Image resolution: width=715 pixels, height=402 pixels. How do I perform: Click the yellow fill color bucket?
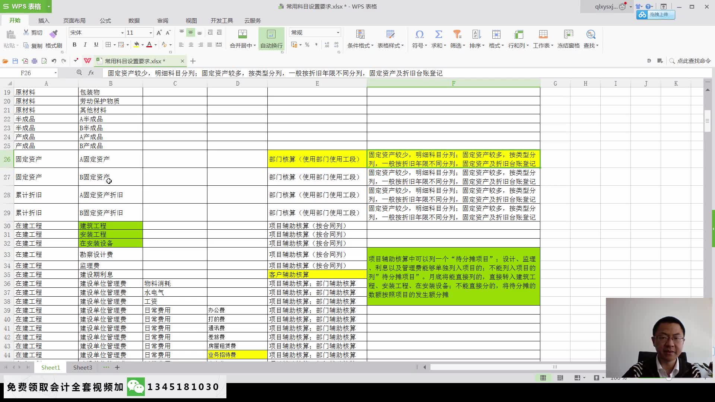click(x=137, y=45)
